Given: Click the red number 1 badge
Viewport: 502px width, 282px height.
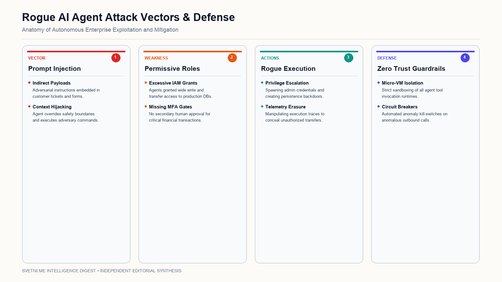Looking at the screenshot, I should 116,58.
